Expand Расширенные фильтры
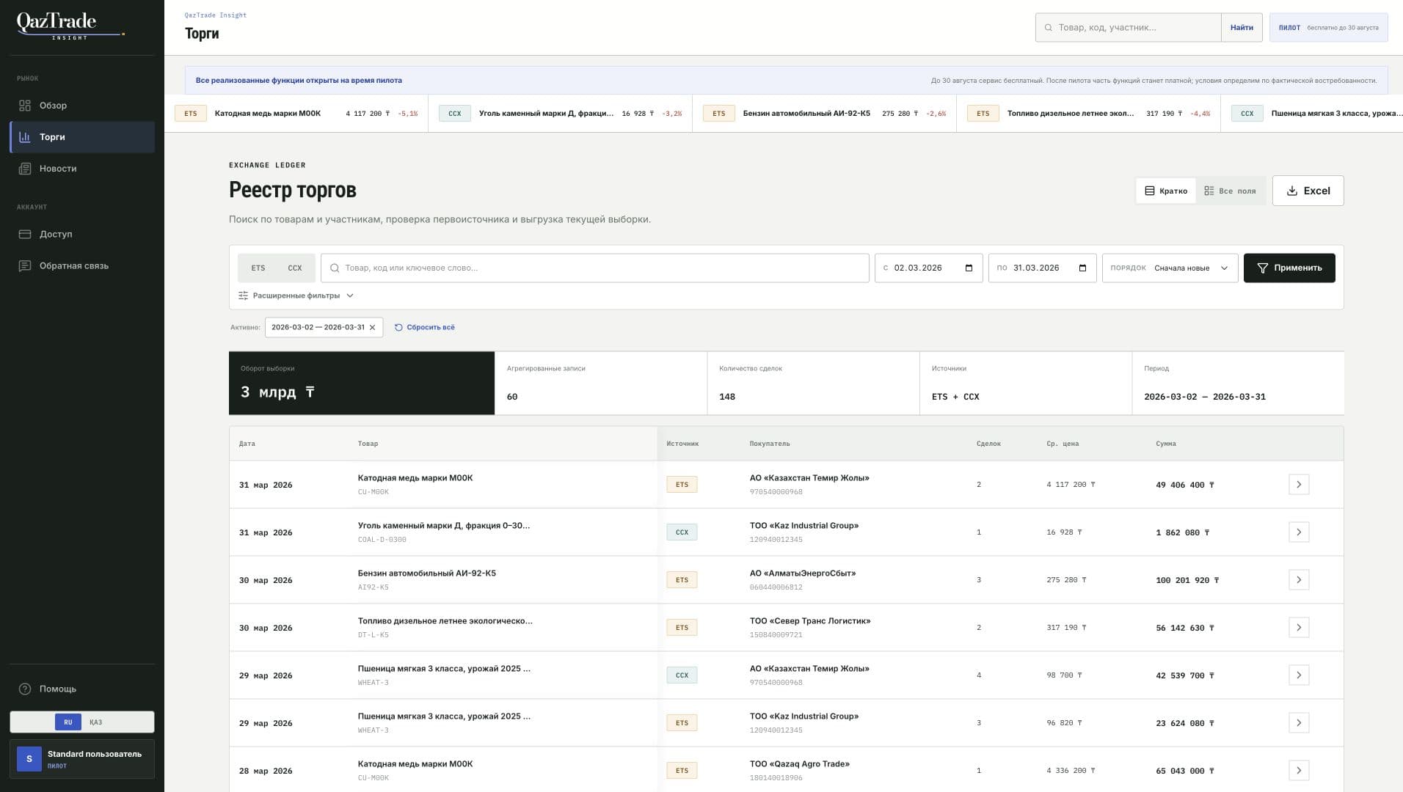The image size is (1403, 792). click(x=296, y=296)
